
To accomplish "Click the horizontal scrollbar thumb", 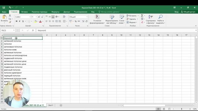I will point(144,105).
